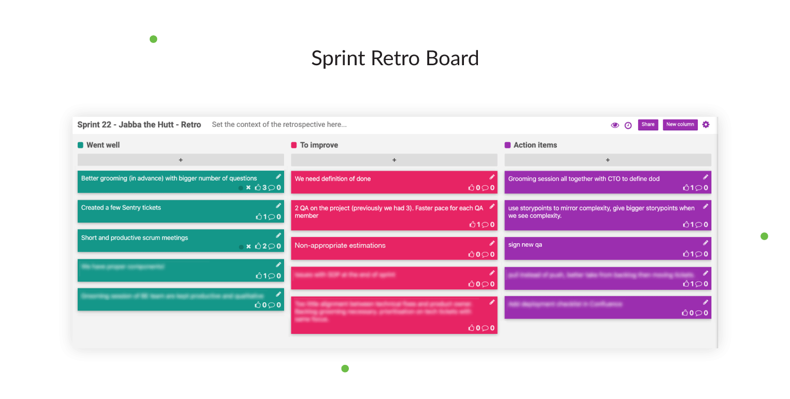Add a card to the 'Went well' column
The width and height of the screenshot is (790, 399).
(x=180, y=159)
